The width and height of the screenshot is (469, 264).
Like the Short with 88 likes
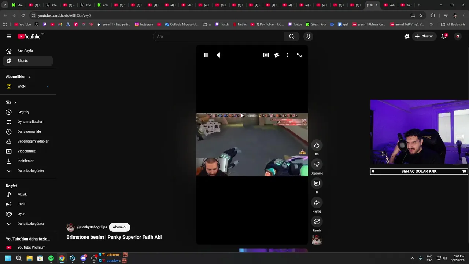click(317, 145)
